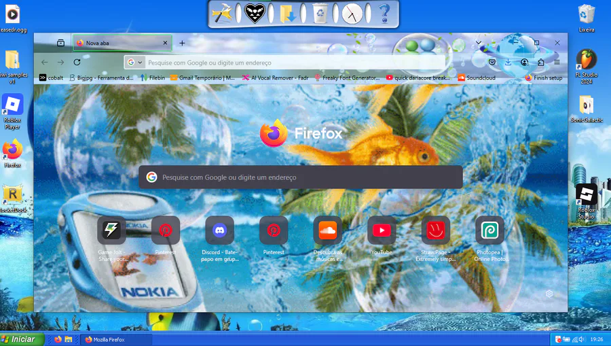Select the Roblox Player desktop shortcut
This screenshot has width=611, height=346.
pos(12,112)
